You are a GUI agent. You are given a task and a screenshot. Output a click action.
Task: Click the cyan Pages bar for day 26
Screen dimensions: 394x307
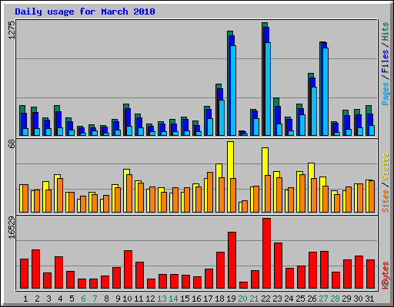click(x=314, y=111)
